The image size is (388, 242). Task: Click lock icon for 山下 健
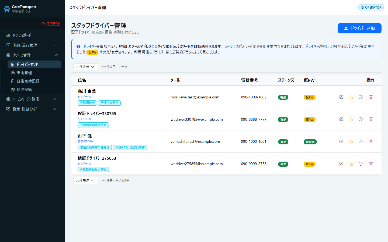pyautogui.click(x=351, y=141)
